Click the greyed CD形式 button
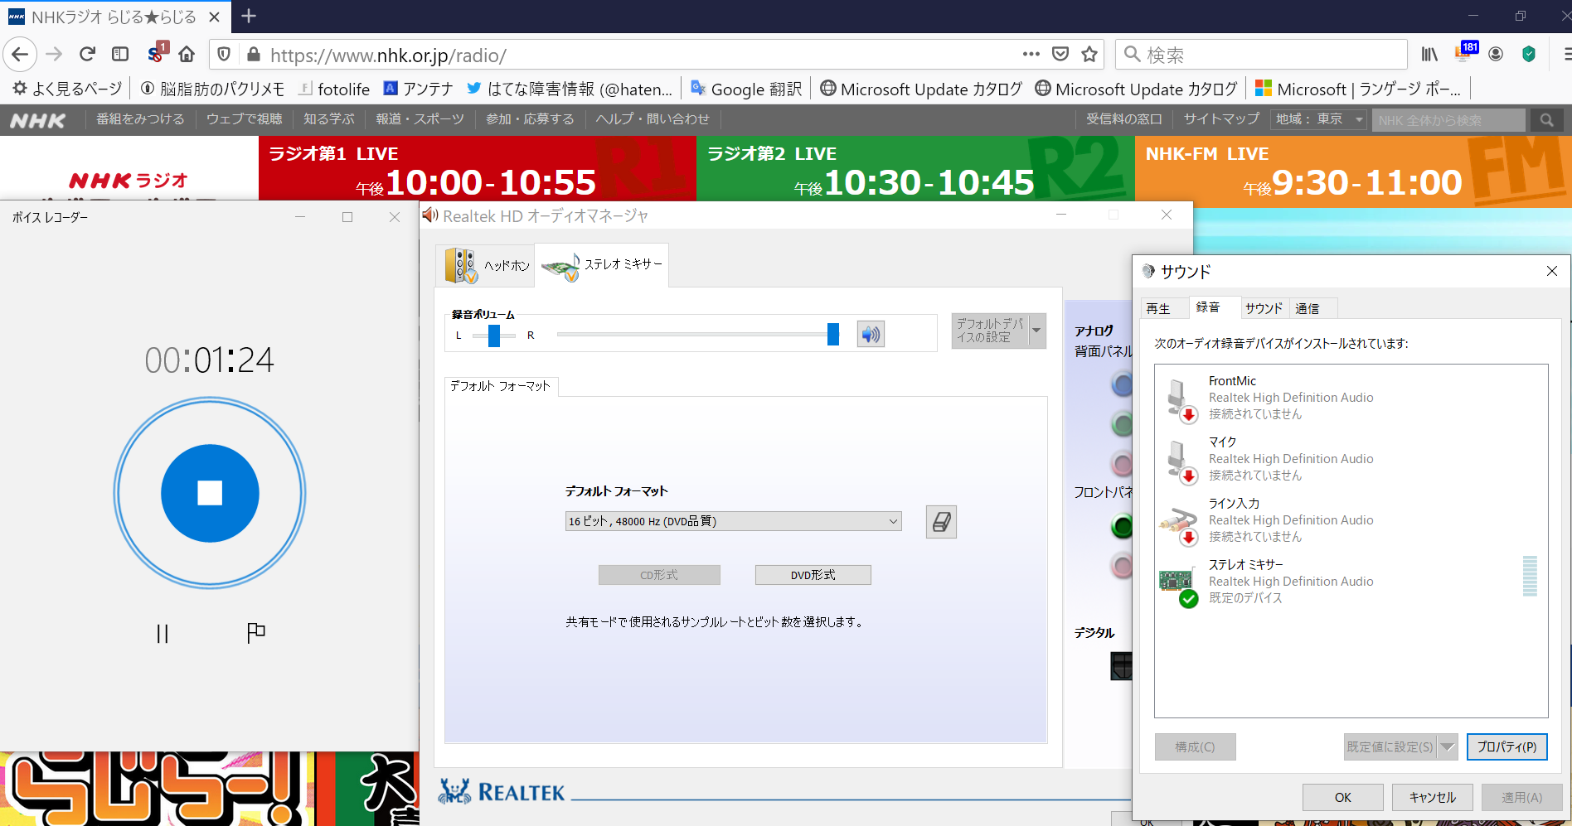Viewport: 1572px width, 826px height. tap(659, 575)
